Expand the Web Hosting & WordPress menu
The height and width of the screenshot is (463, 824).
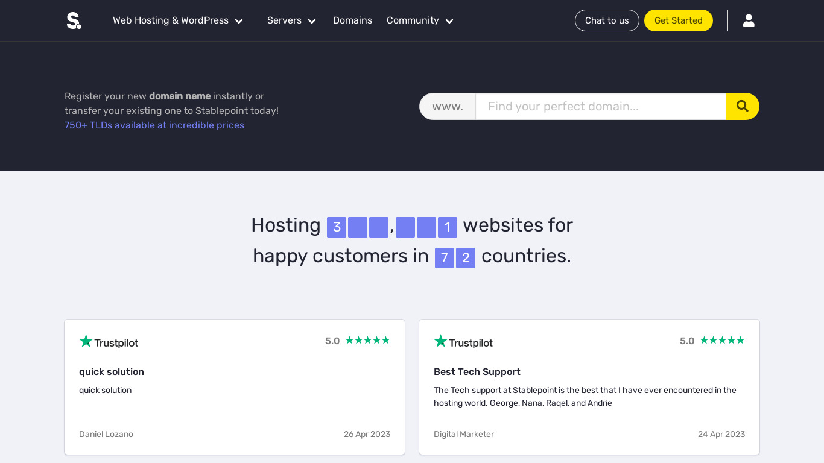pos(178,20)
